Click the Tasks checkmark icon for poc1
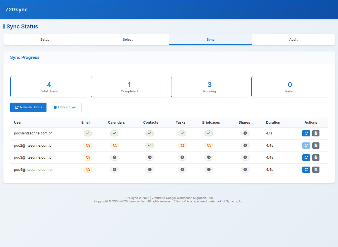Screen dimensions: 338x247 pos(182,133)
